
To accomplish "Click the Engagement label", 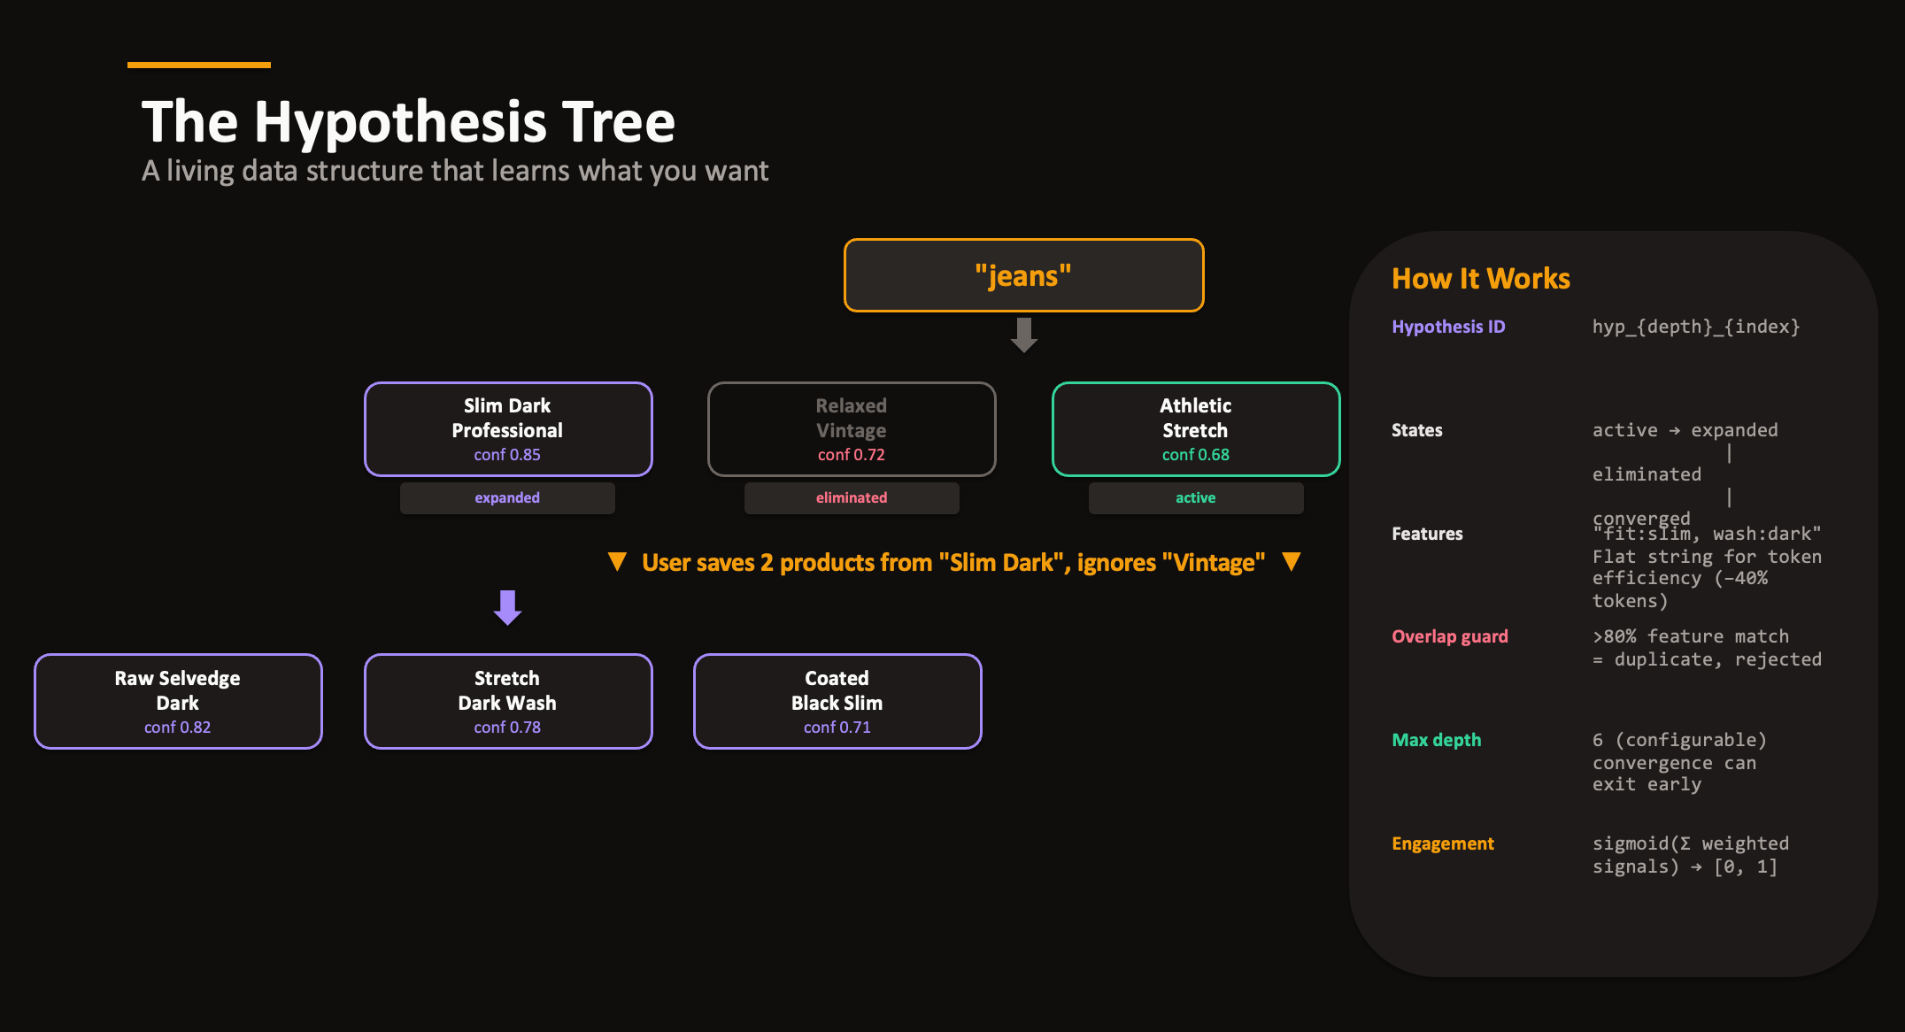I will [x=1442, y=843].
